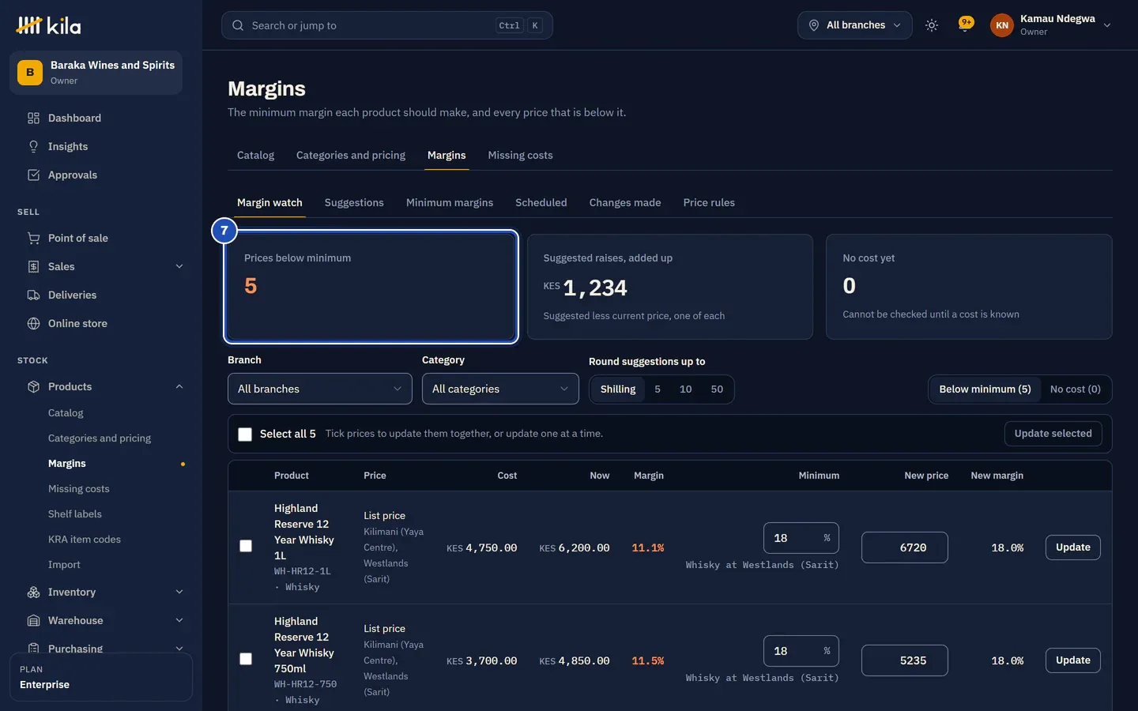The height and width of the screenshot is (711, 1138).
Task: Tick checkbox for Highland Reserve 750ml row
Action: point(246,659)
